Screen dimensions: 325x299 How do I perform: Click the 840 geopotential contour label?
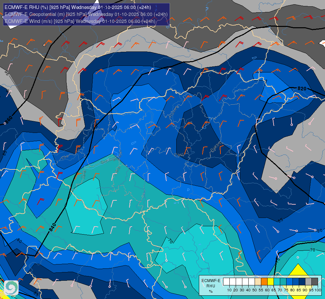[52, 227]
